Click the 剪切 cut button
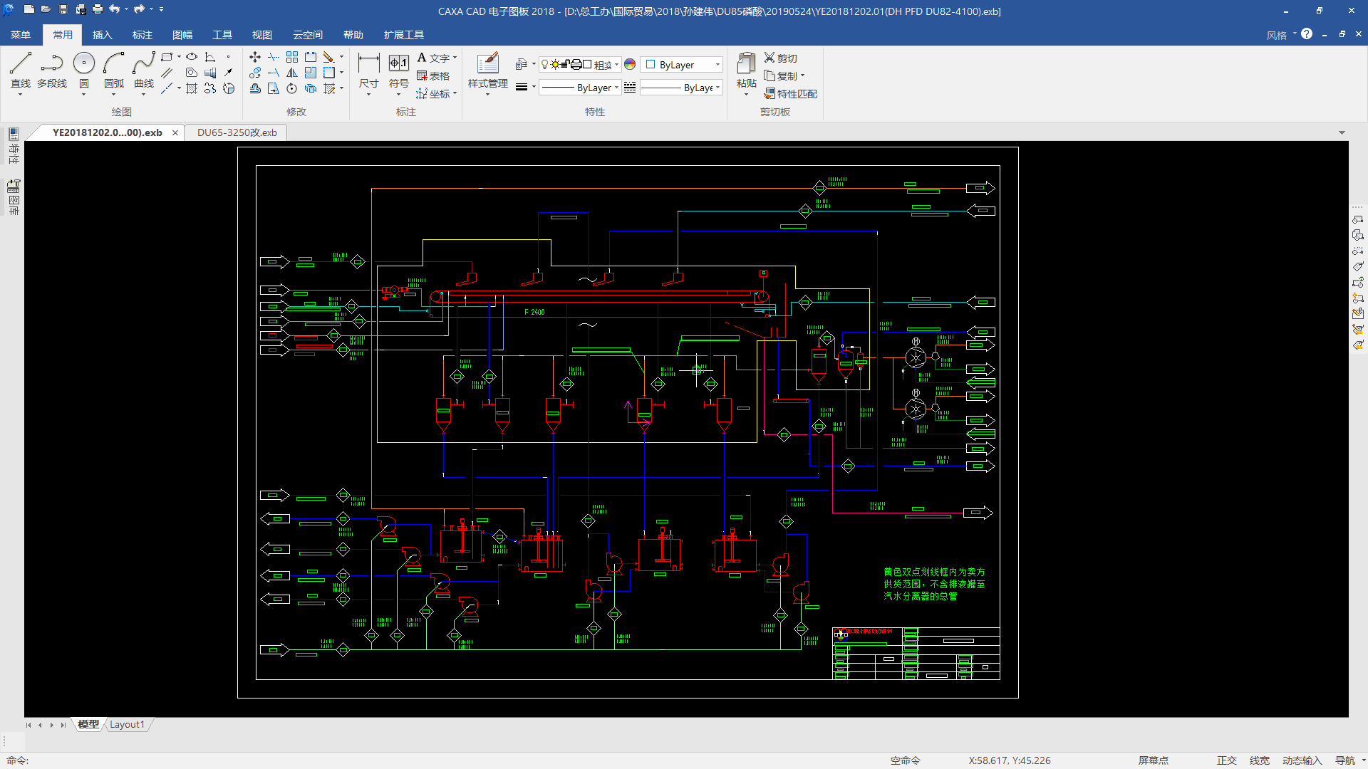 point(781,58)
